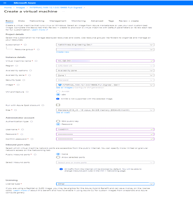Screen dimensions: 193x203
Task: Open the Select inbound ports dropdown
Action: (x=105, y=163)
